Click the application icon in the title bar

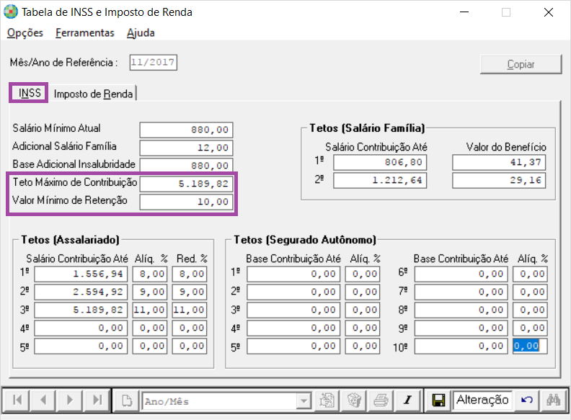11,12
